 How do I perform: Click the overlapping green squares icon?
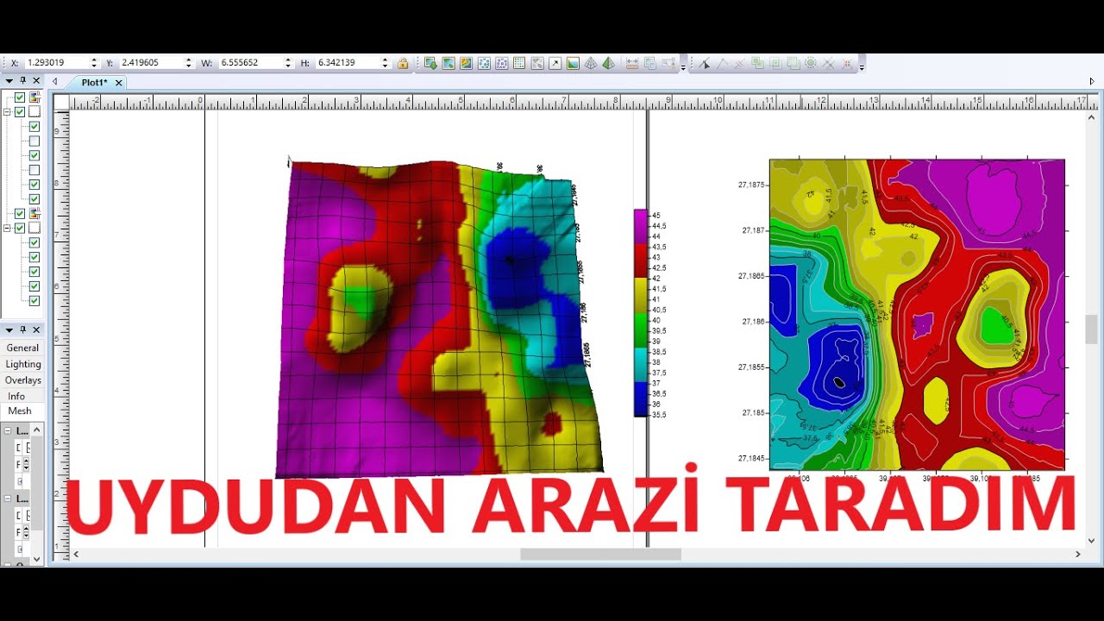point(757,63)
